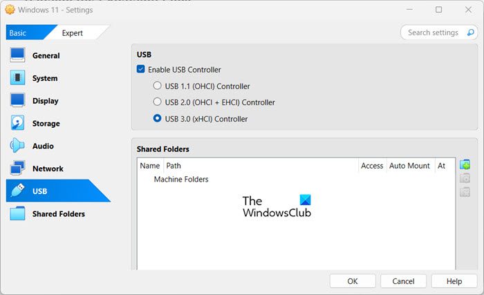
Task: Minimize the Settings window
Action: (409, 10)
